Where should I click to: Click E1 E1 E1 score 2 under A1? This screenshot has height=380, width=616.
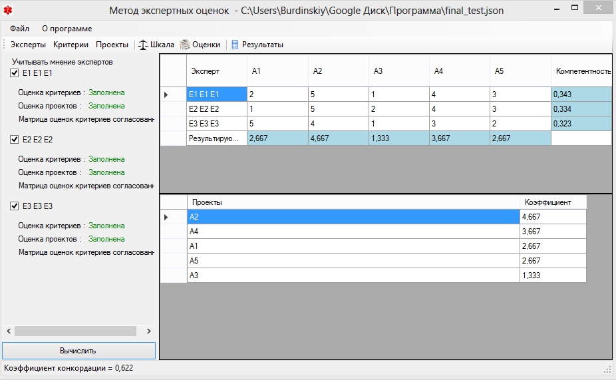coord(277,95)
